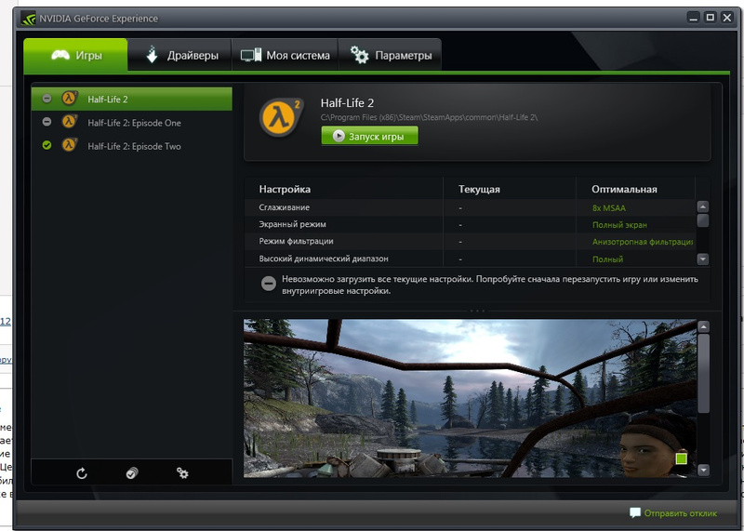The width and height of the screenshot is (744, 531).
Task: Maximize the GeForce Experience window
Action: pos(711,18)
